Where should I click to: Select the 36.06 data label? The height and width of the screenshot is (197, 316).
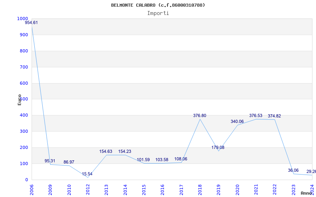coord(293,171)
